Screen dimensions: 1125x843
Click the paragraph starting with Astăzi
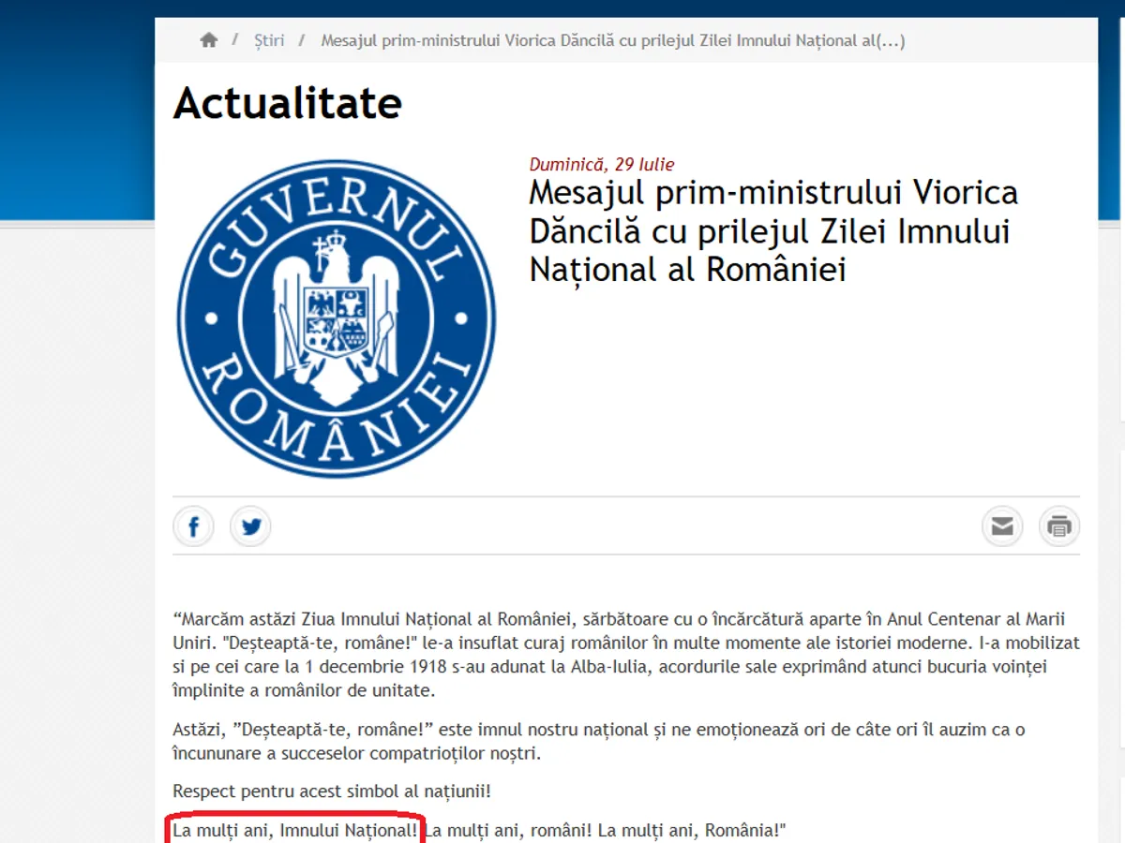[598, 741]
